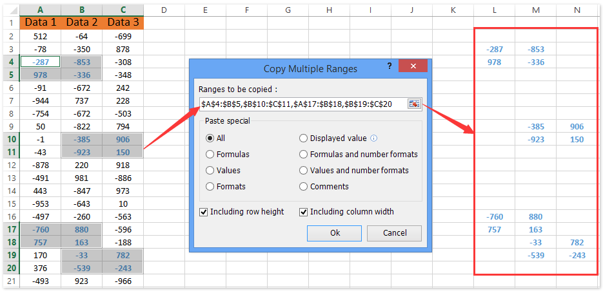Click the range selector icon in dialog
Screen dimensions: 603x293
(414, 104)
